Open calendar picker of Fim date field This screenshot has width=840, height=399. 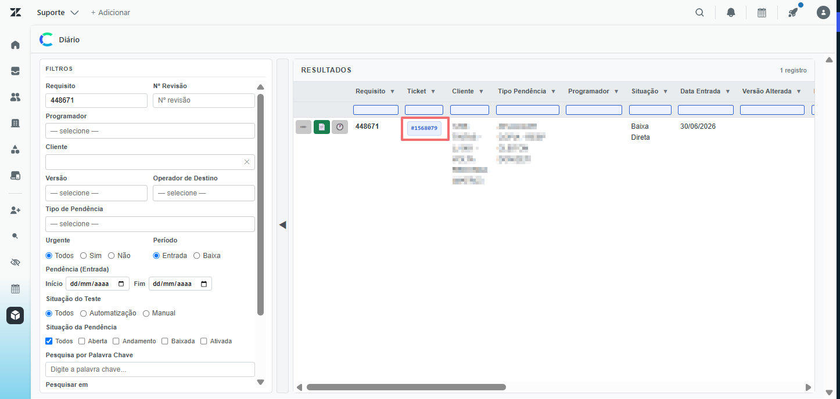[204, 284]
